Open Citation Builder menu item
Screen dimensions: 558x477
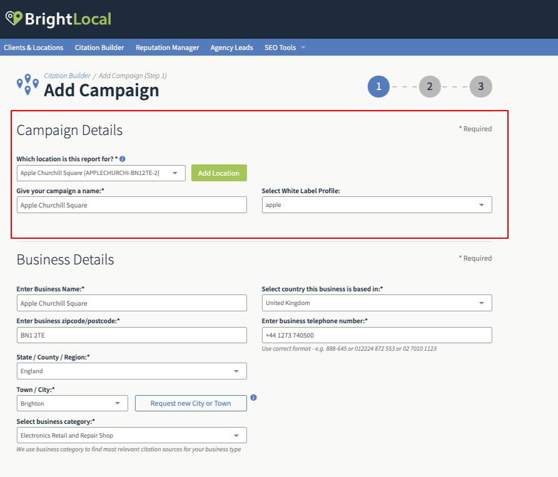click(99, 48)
